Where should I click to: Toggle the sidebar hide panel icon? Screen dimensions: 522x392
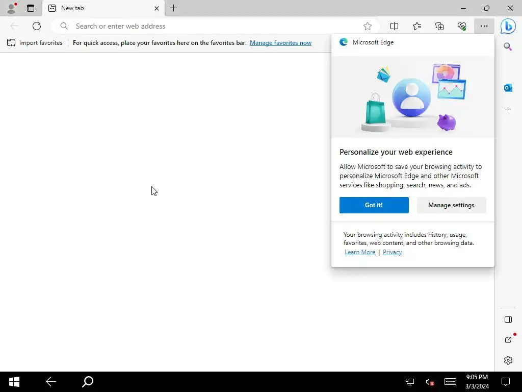508,320
